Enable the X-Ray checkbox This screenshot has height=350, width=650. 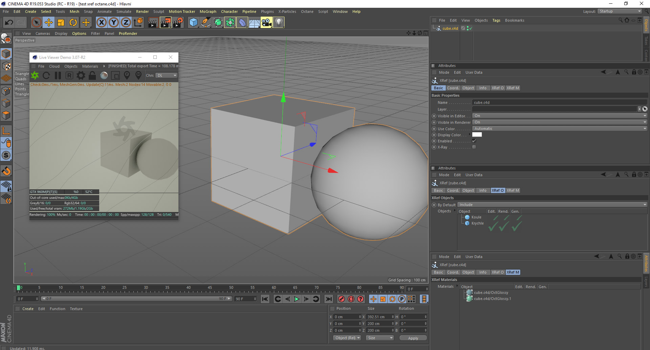[474, 147]
